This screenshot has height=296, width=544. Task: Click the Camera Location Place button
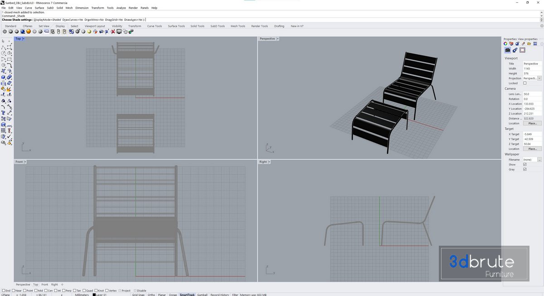[532, 123]
